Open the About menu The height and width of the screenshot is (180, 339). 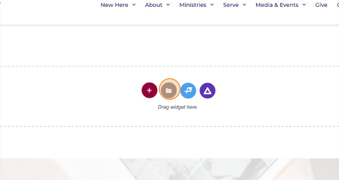tap(153, 5)
